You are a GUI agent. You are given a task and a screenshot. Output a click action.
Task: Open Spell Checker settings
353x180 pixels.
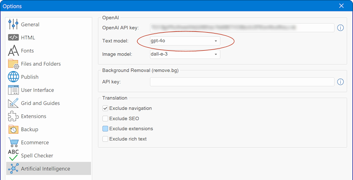[49, 155]
